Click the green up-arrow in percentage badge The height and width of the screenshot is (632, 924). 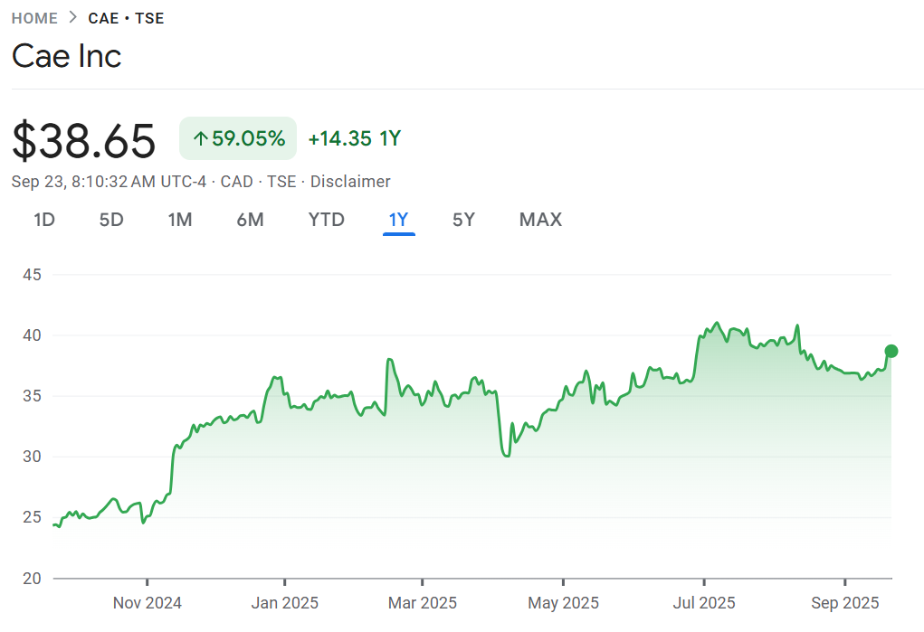coord(201,138)
